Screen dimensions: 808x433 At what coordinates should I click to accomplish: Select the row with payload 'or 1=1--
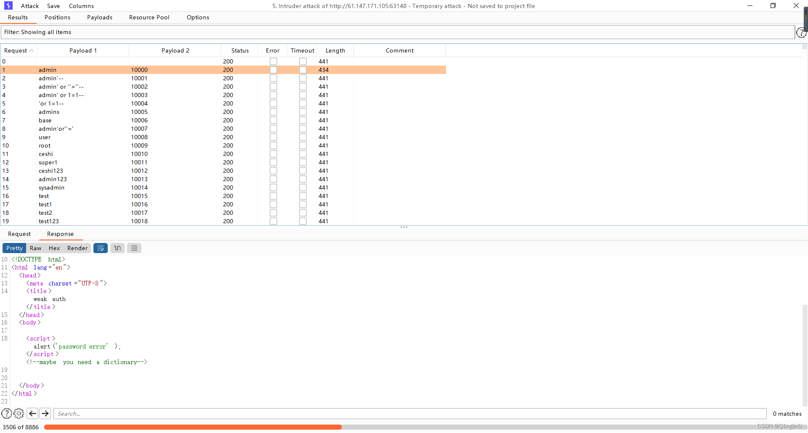coord(223,103)
